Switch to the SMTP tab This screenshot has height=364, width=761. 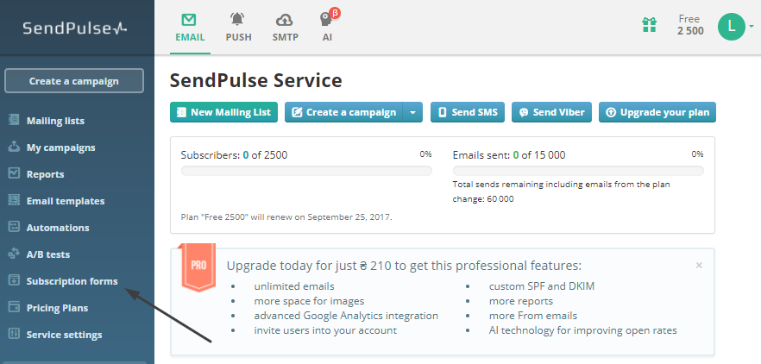[285, 27]
